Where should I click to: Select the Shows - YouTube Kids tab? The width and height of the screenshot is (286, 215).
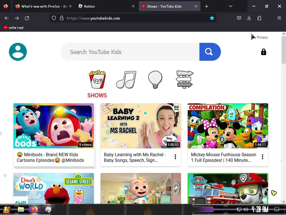pos(170,6)
